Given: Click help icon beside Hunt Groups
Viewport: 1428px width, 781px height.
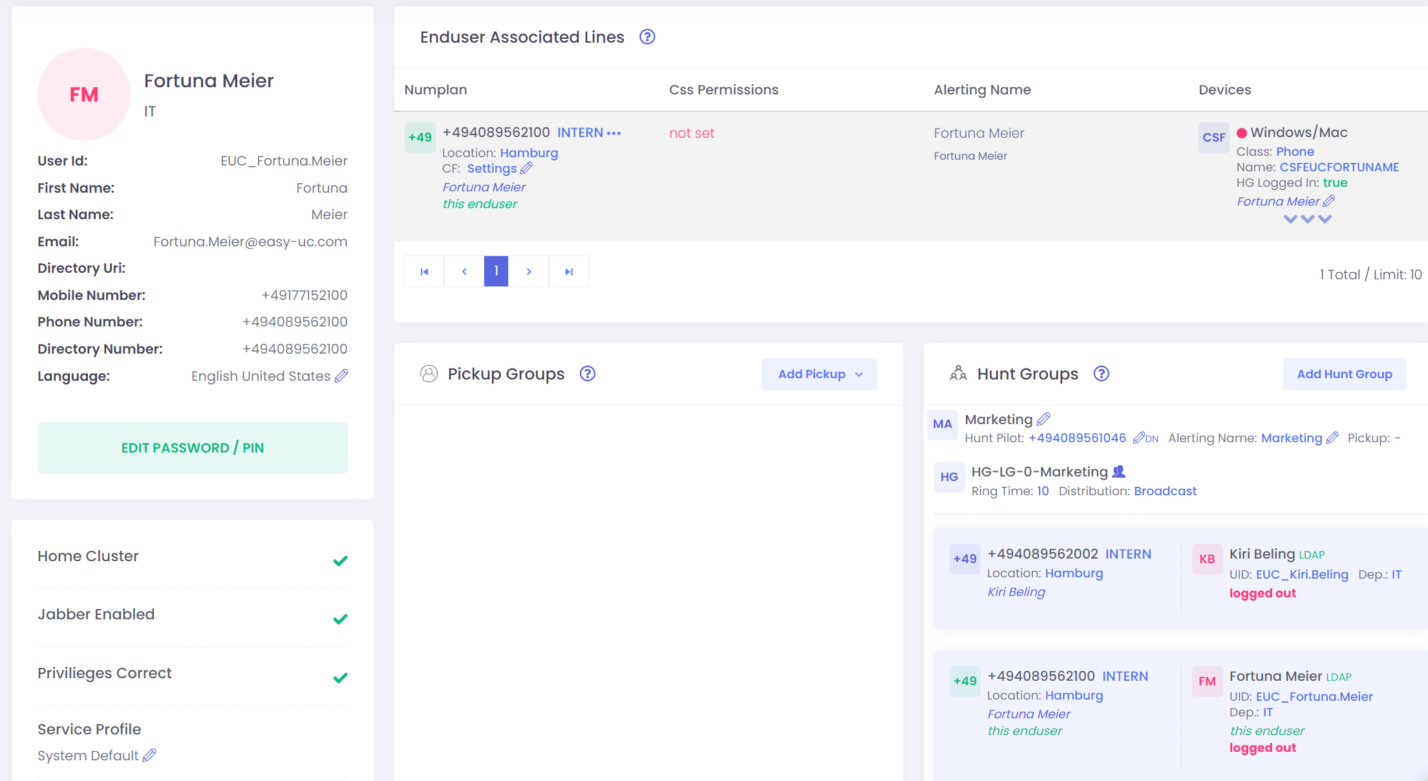Looking at the screenshot, I should pyautogui.click(x=1101, y=374).
